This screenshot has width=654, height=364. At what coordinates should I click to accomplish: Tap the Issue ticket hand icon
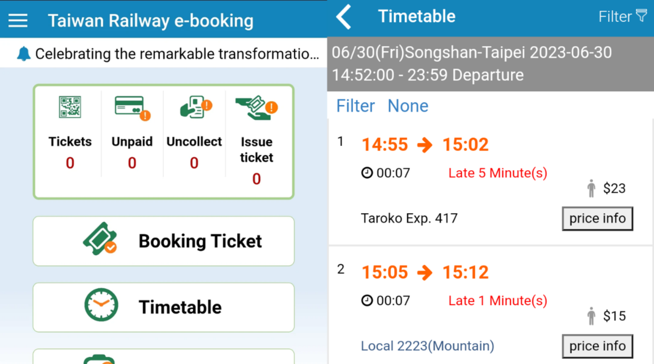pyautogui.click(x=256, y=108)
